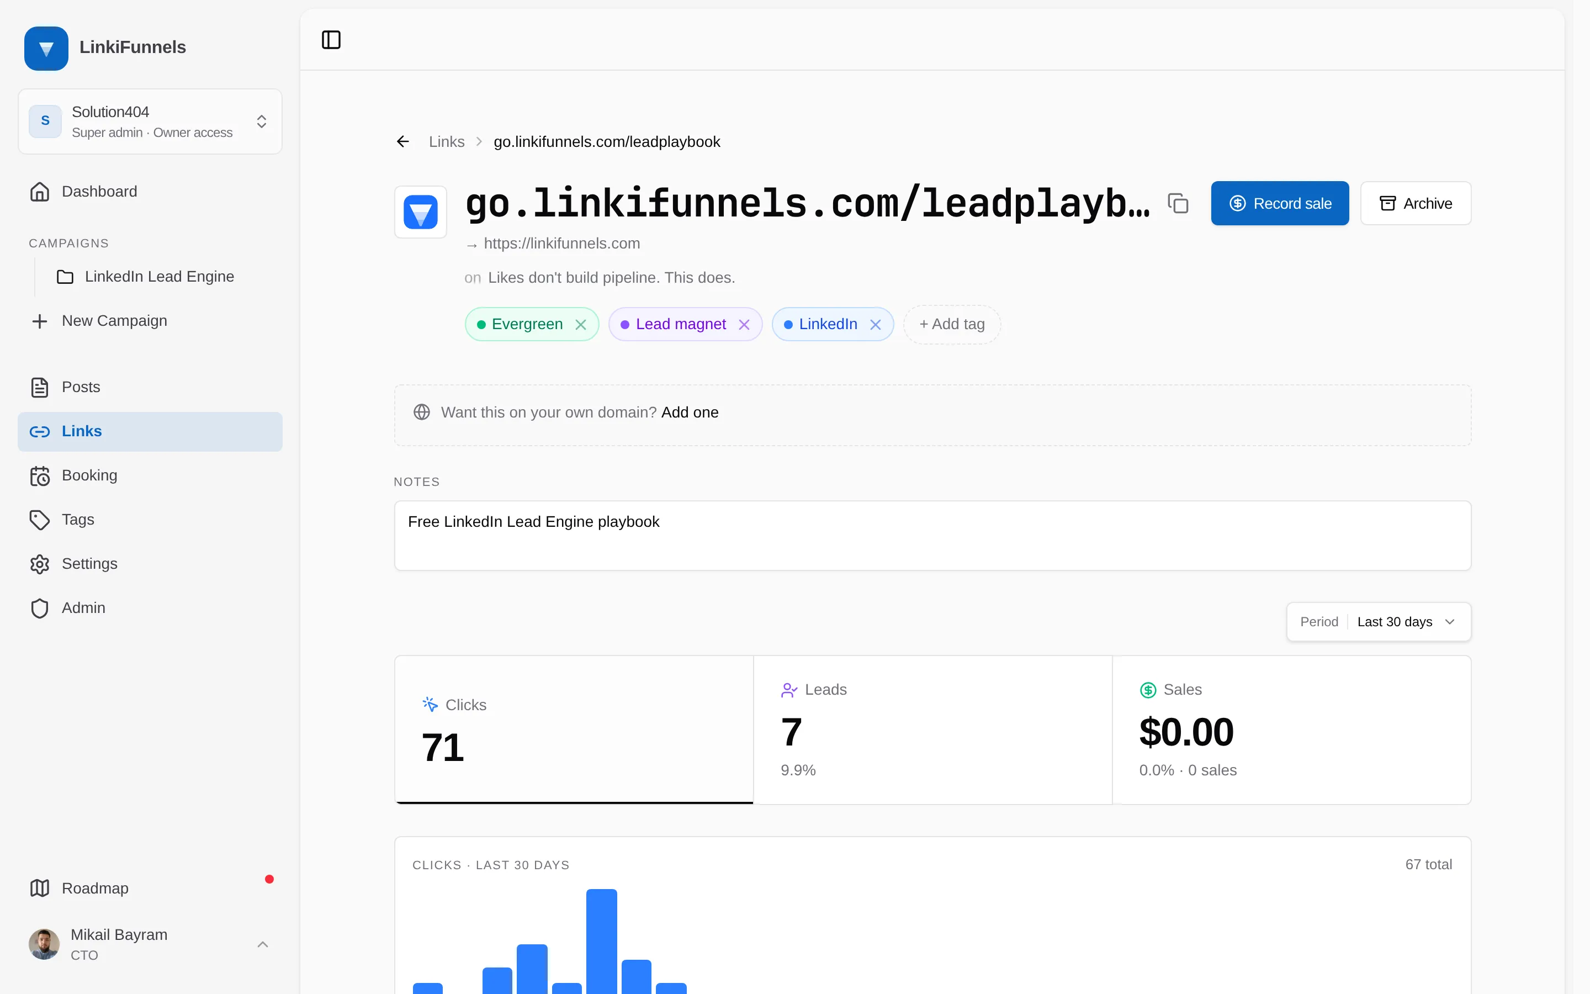Expand the Mikail Bayram user menu
The height and width of the screenshot is (994, 1590).
point(151,945)
